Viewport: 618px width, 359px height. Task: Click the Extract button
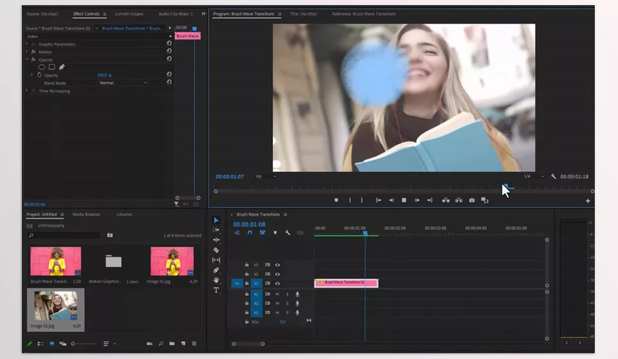coord(459,200)
